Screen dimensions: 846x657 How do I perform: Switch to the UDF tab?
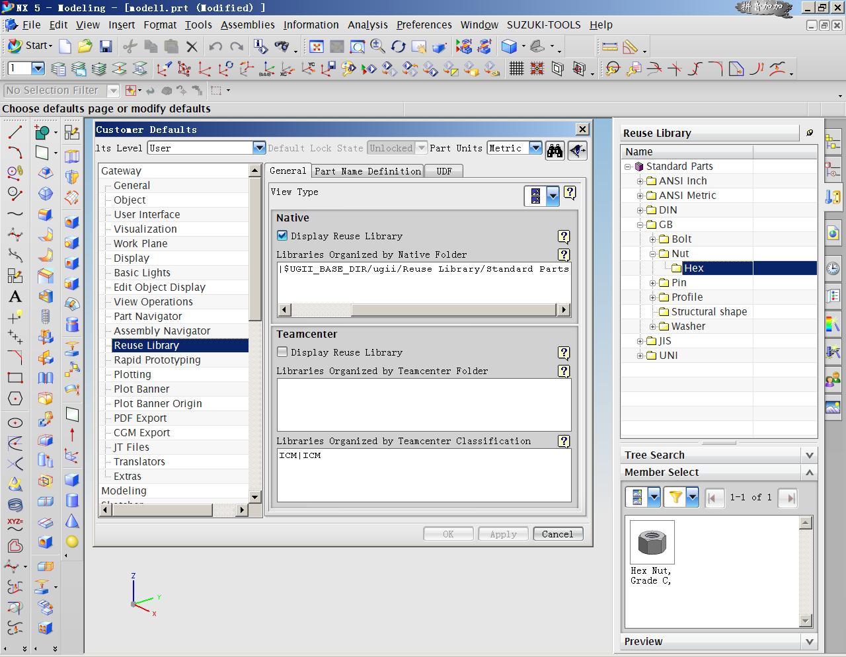[x=444, y=171]
